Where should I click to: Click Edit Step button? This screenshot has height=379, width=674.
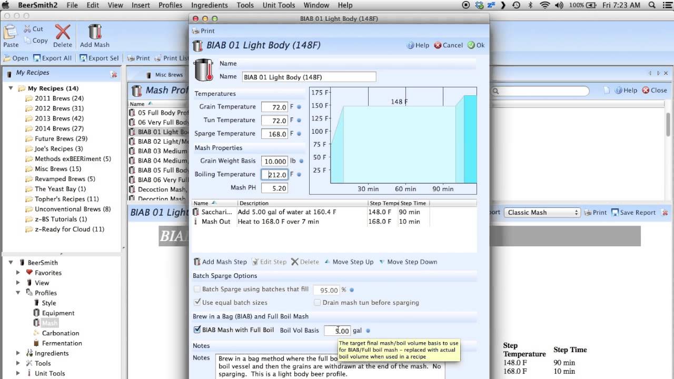click(x=269, y=262)
